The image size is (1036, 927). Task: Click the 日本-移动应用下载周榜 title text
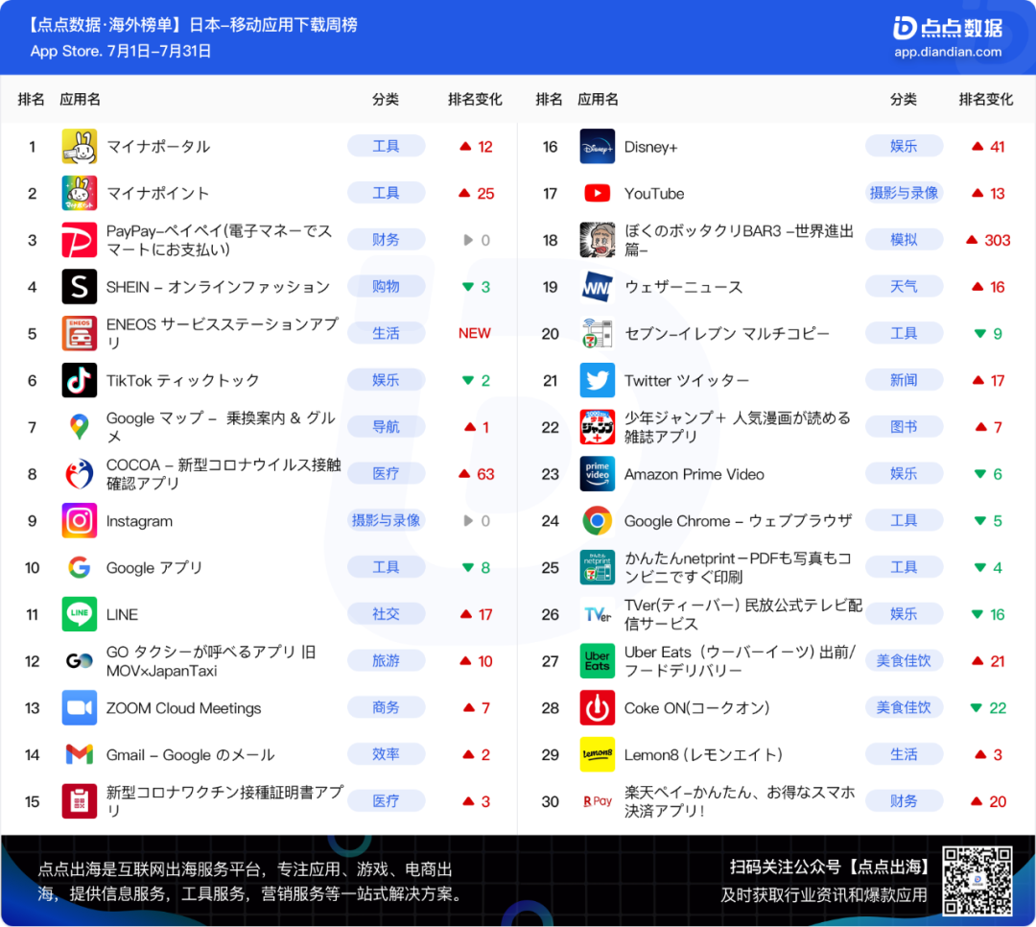(273, 25)
